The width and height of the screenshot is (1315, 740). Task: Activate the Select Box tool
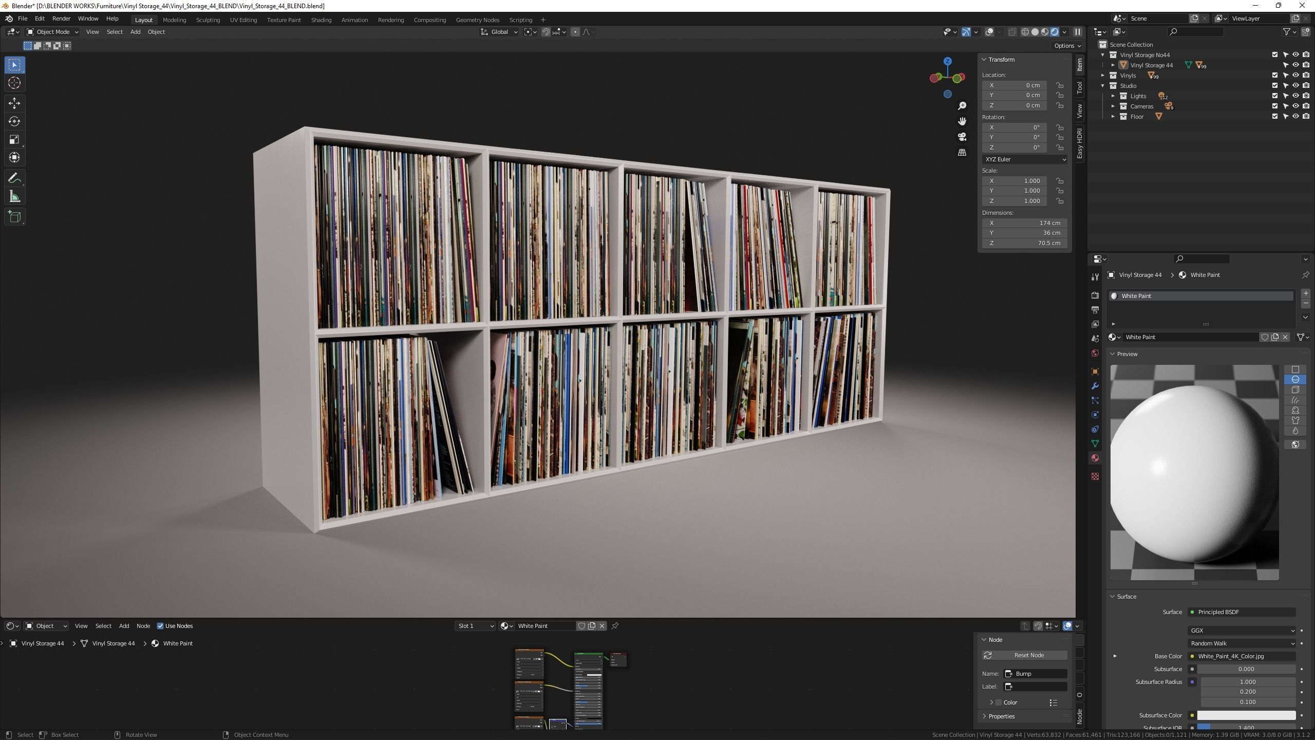coord(14,65)
